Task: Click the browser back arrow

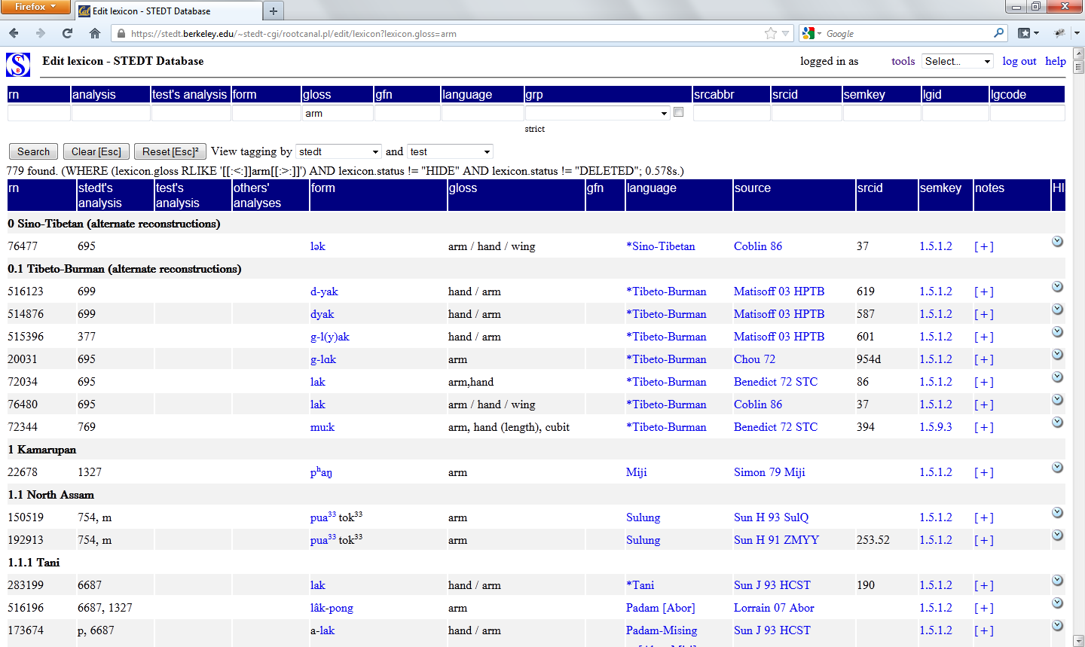Action: pos(14,33)
